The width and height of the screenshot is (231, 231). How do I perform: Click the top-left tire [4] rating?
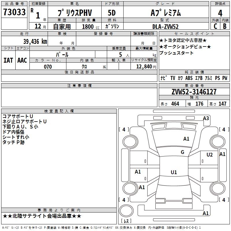(124, 130)
